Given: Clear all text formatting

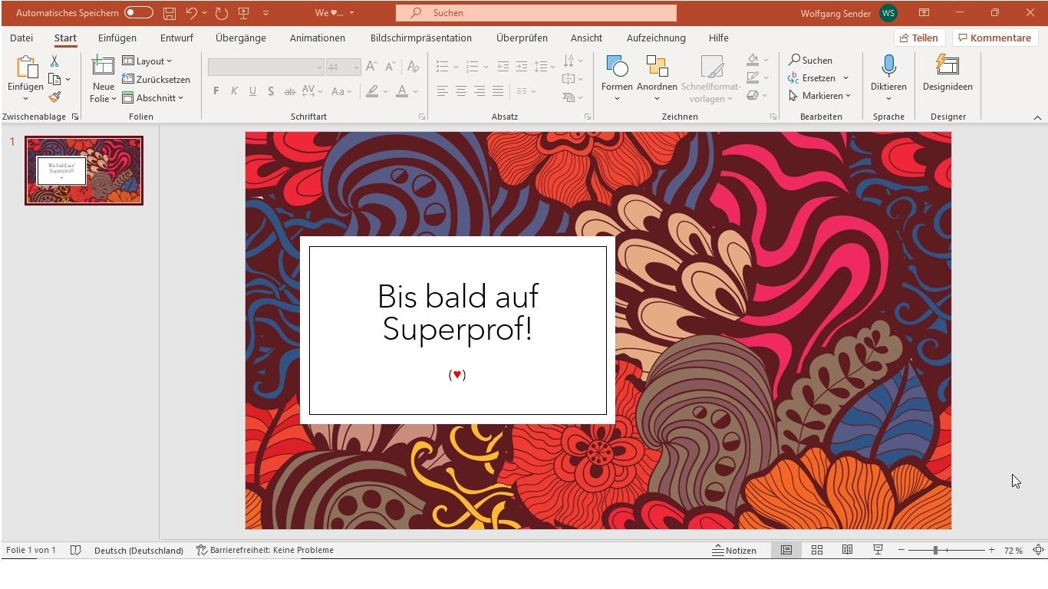Looking at the screenshot, I should point(413,67).
